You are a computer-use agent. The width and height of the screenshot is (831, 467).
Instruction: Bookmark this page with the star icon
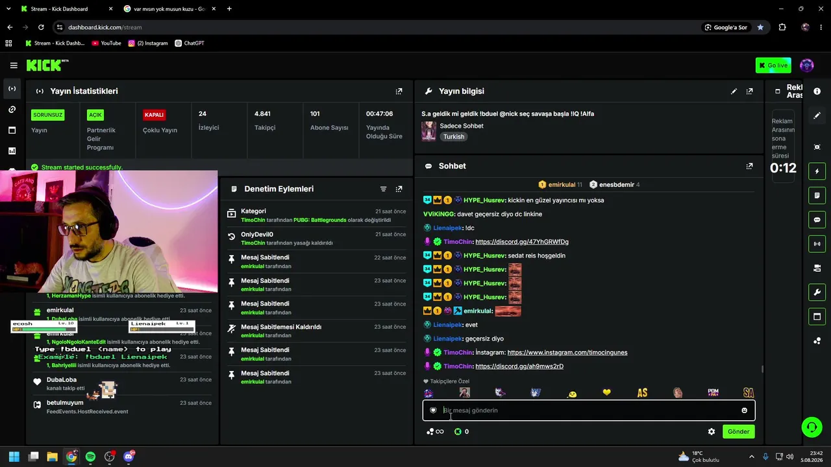760,27
